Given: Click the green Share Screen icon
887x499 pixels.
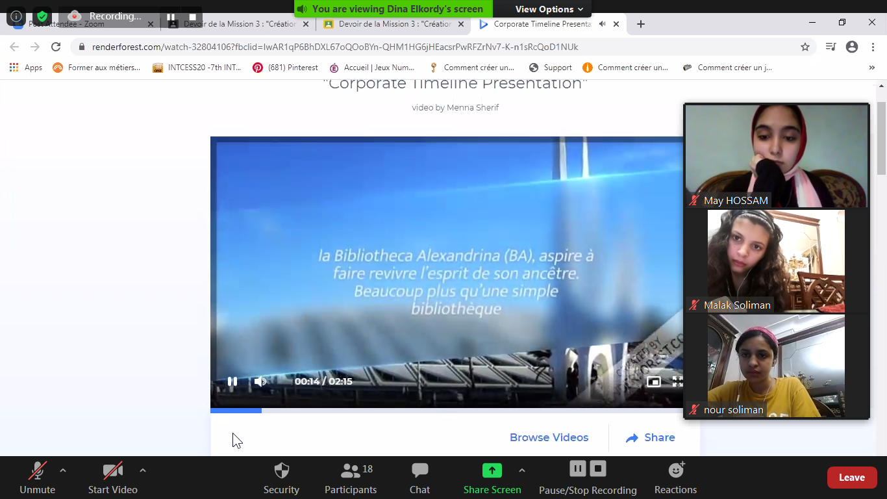Looking at the screenshot, I should tap(492, 470).
